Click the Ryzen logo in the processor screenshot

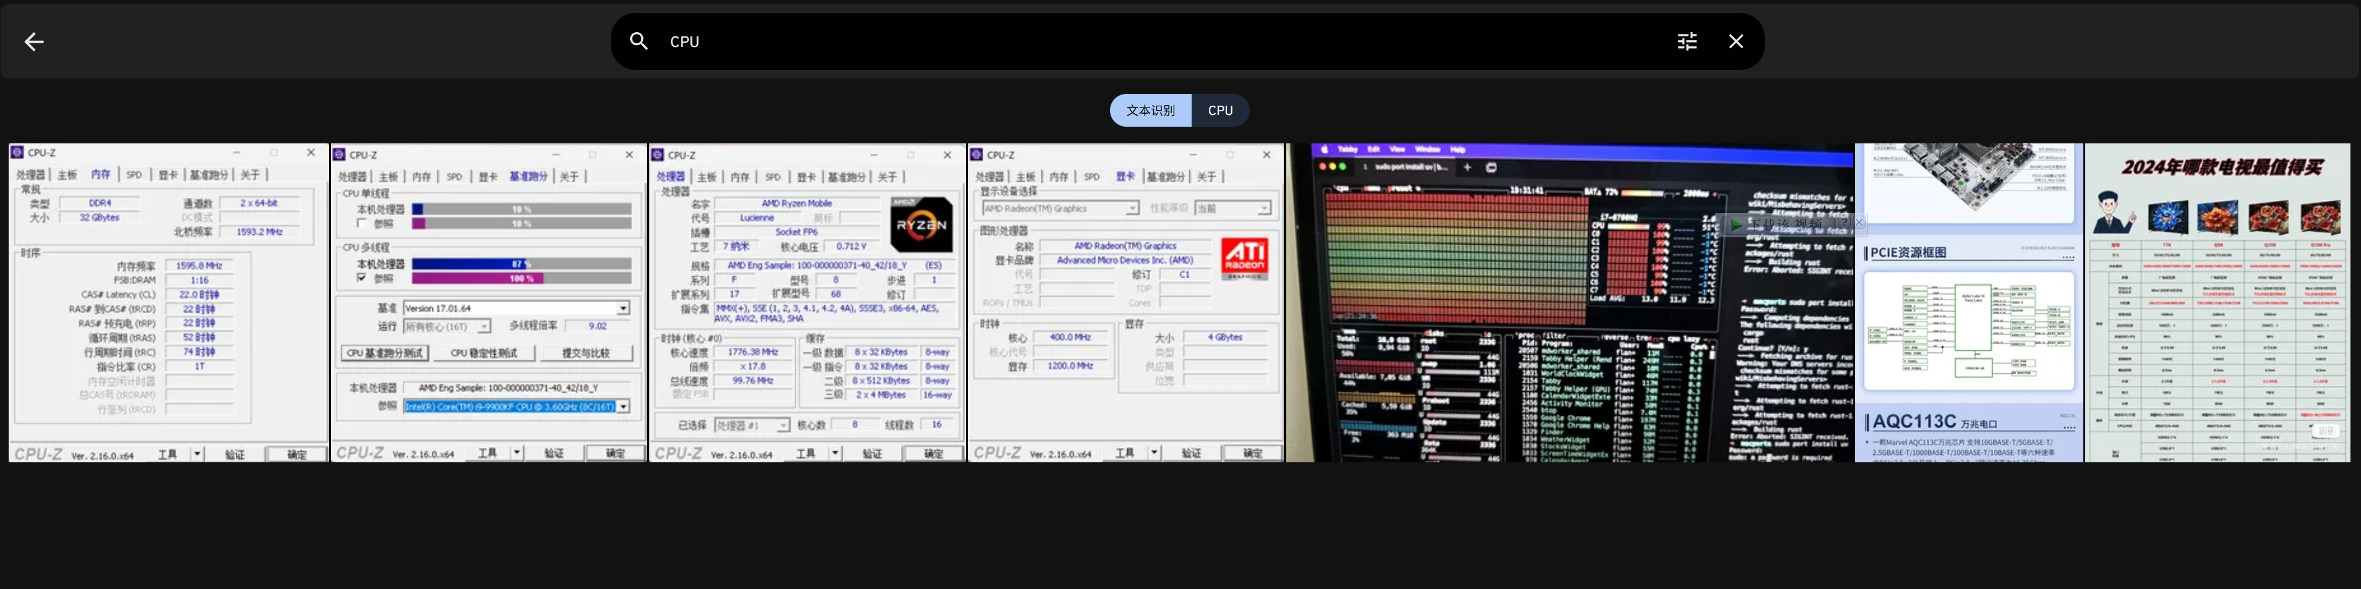click(x=920, y=224)
